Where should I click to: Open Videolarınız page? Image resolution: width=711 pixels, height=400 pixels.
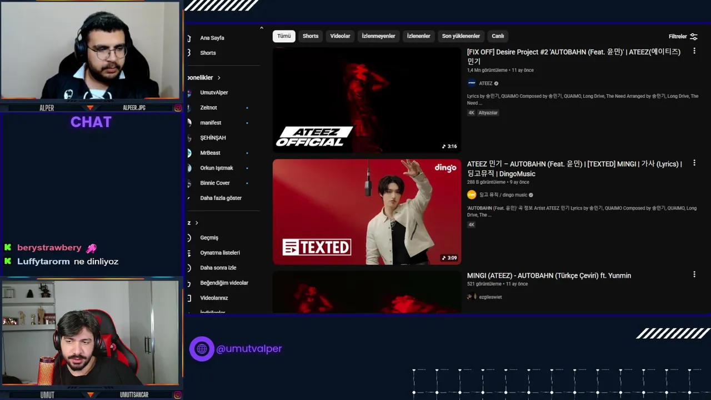214,298
